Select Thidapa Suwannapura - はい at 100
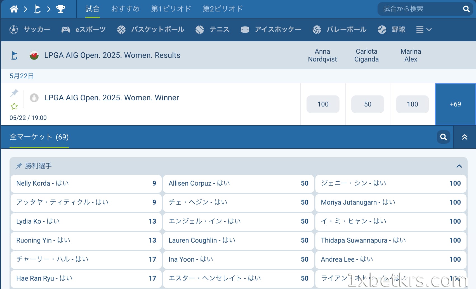476x289 pixels. [x=391, y=241]
